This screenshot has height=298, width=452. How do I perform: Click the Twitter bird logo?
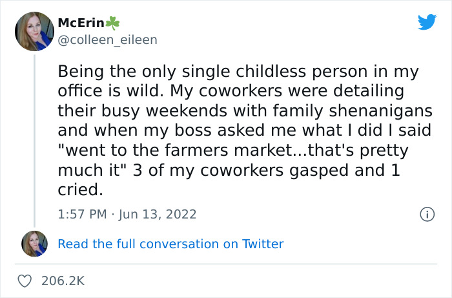point(427,22)
